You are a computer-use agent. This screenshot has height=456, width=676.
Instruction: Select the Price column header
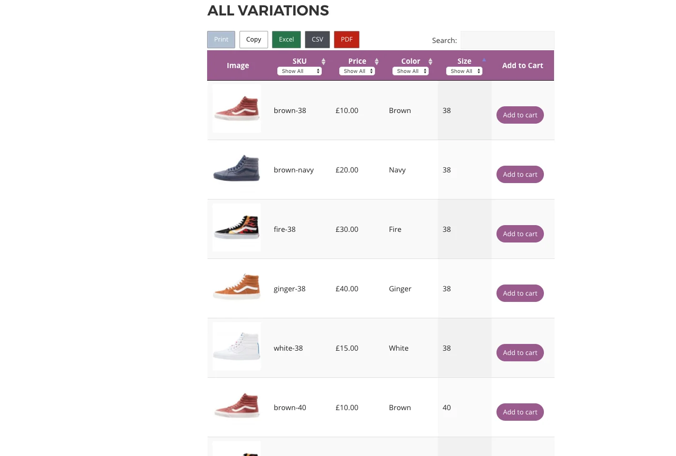pos(357,61)
